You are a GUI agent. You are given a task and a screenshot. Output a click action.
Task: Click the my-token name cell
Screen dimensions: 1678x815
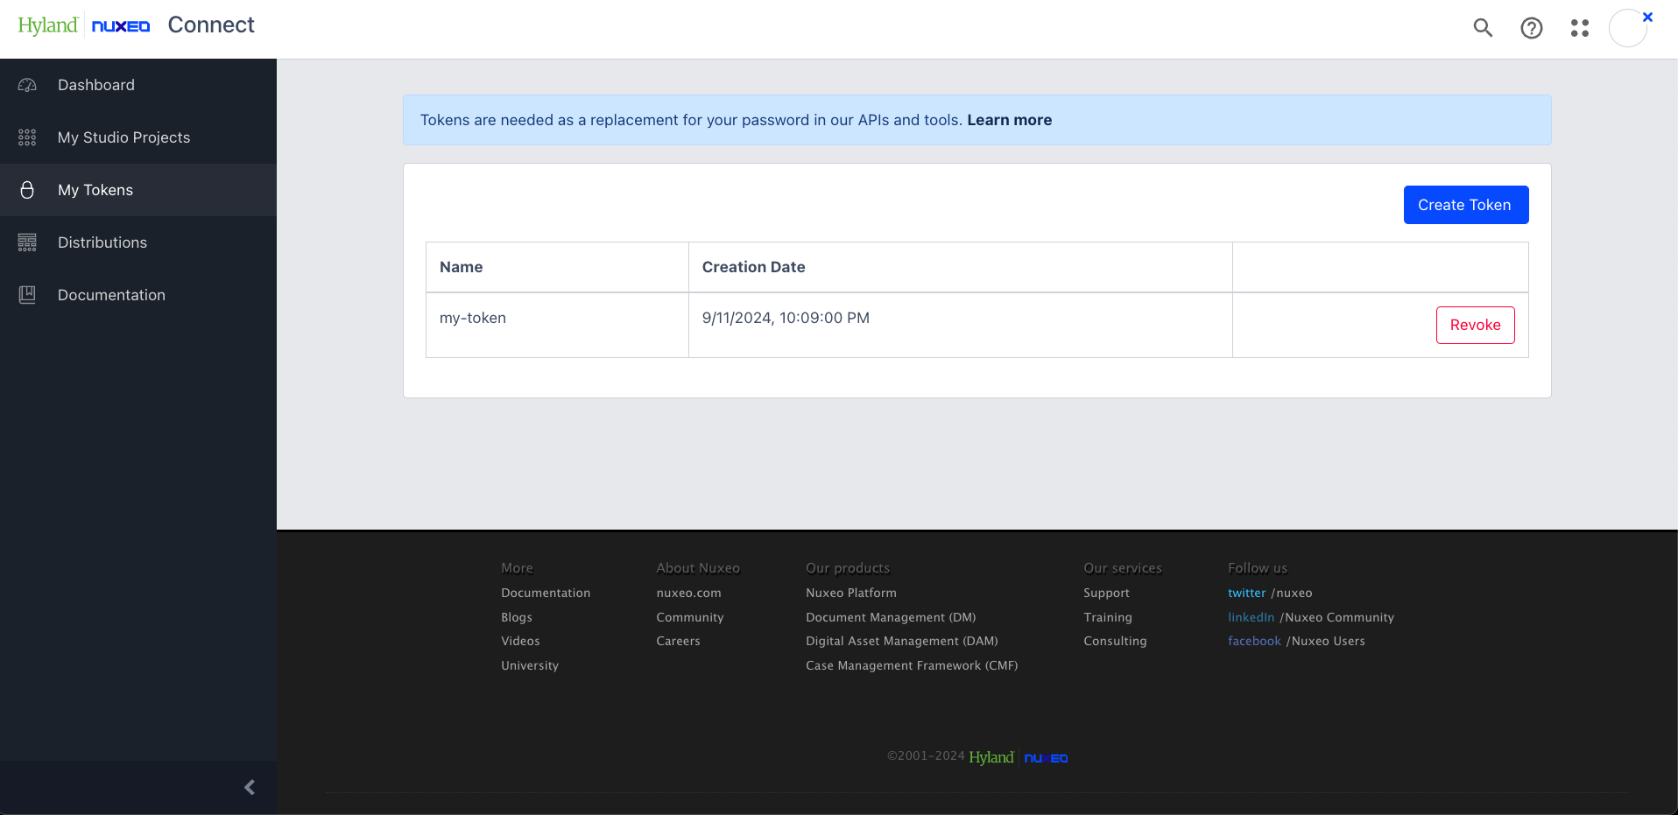(557, 325)
